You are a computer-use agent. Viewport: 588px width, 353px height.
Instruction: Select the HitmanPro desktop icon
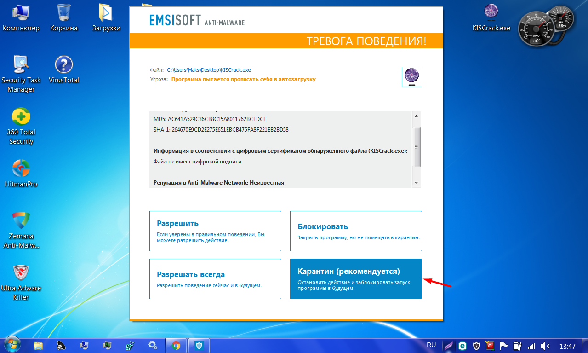pos(21,174)
